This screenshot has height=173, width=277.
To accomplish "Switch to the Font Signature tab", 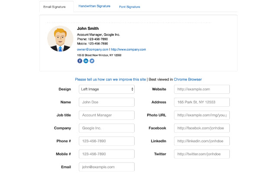I will [x=130, y=7].
